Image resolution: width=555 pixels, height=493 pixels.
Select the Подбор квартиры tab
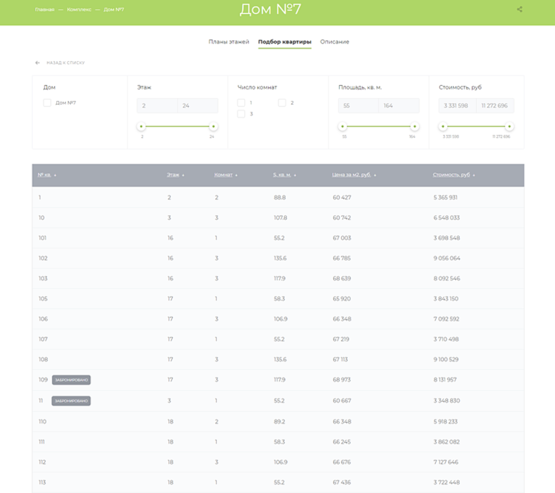pos(284,42)
